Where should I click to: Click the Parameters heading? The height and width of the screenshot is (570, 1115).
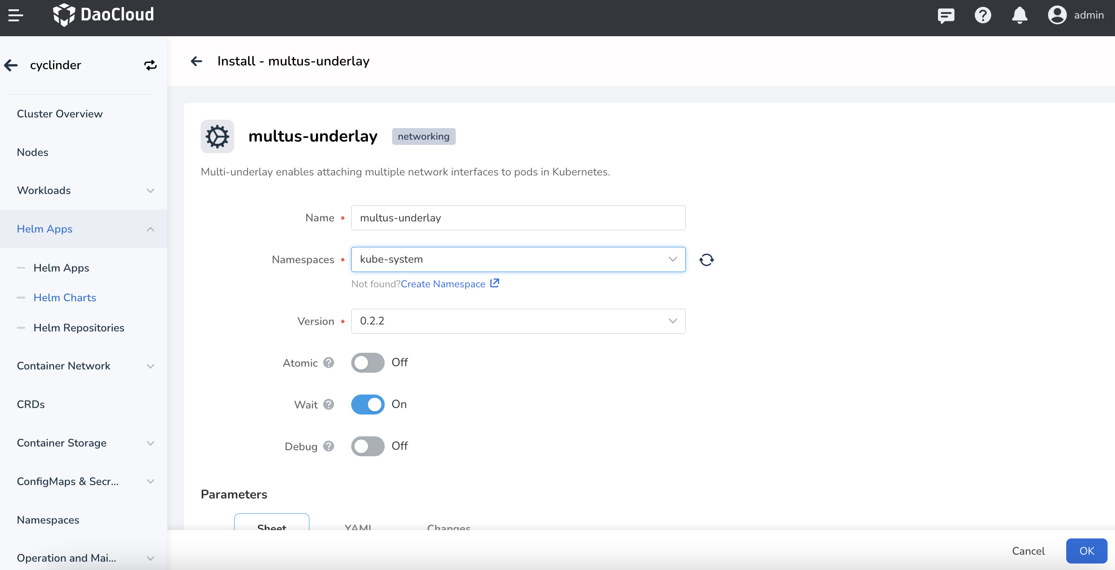click(234, 495)
